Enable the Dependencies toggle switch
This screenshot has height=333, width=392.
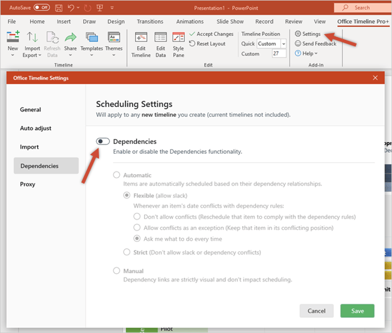(103, 141)
